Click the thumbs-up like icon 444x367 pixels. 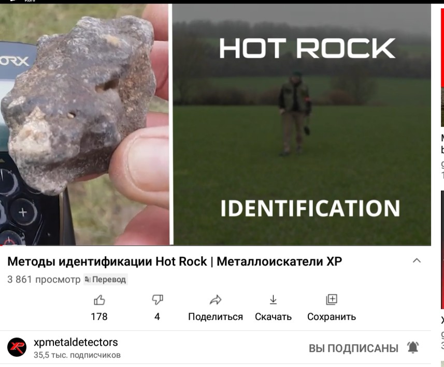tap(99, 300)
